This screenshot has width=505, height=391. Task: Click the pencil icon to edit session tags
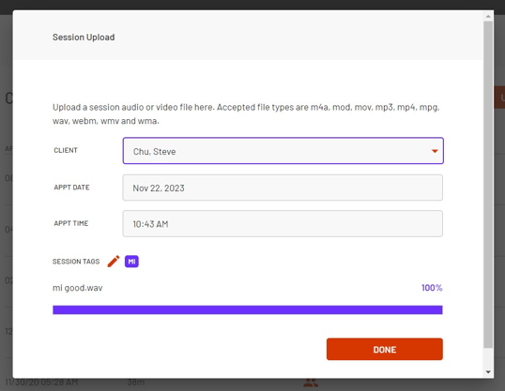coord(114,262)
